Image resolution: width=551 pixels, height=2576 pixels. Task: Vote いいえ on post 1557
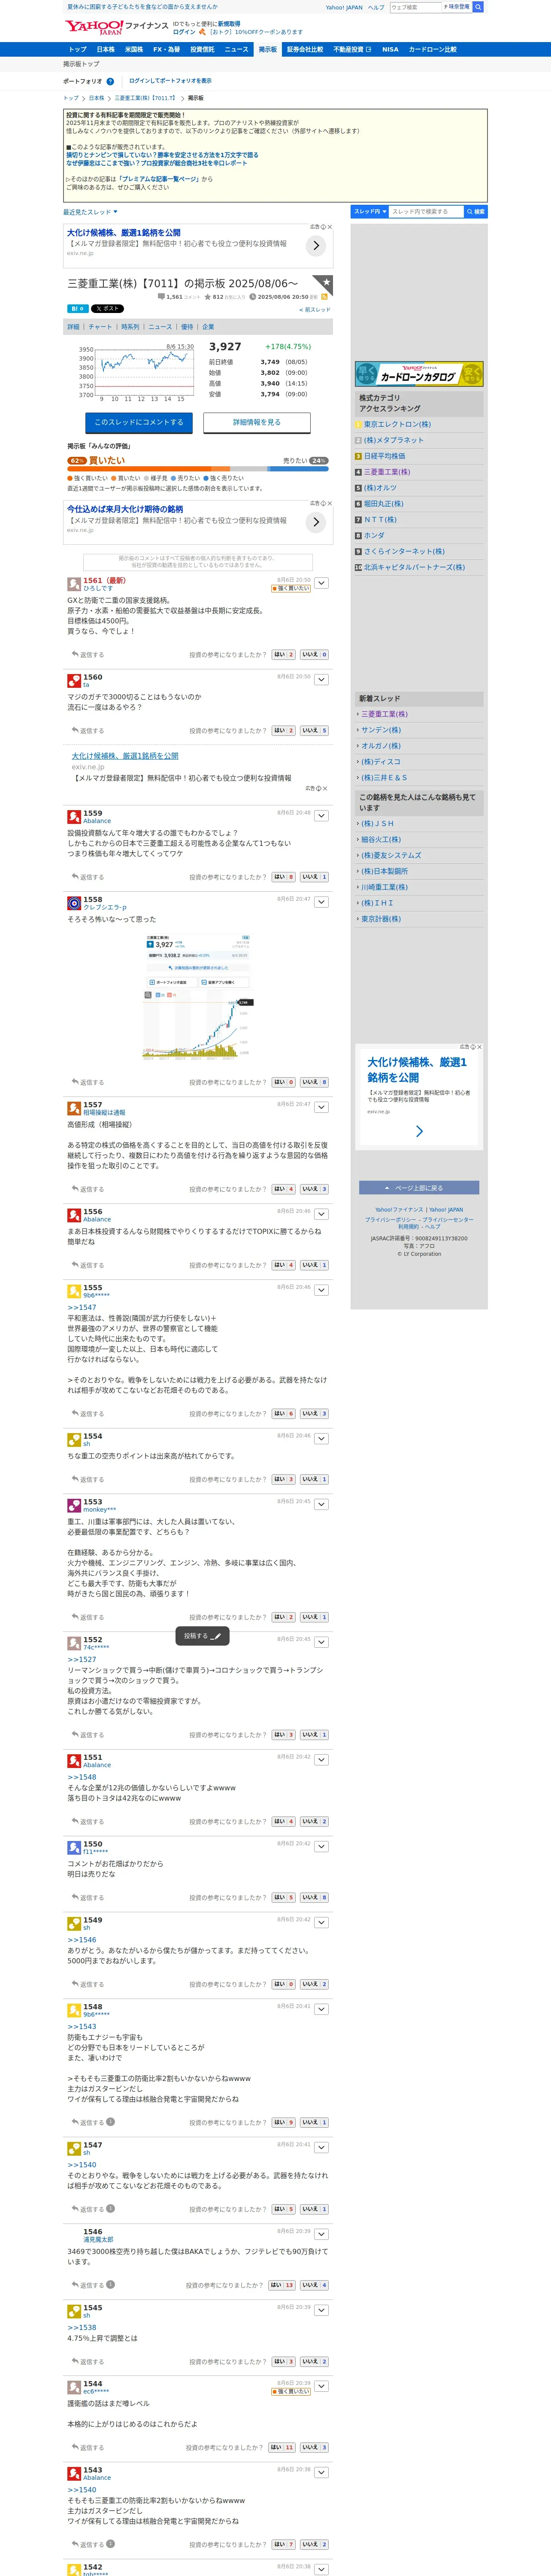[314, 1189]
